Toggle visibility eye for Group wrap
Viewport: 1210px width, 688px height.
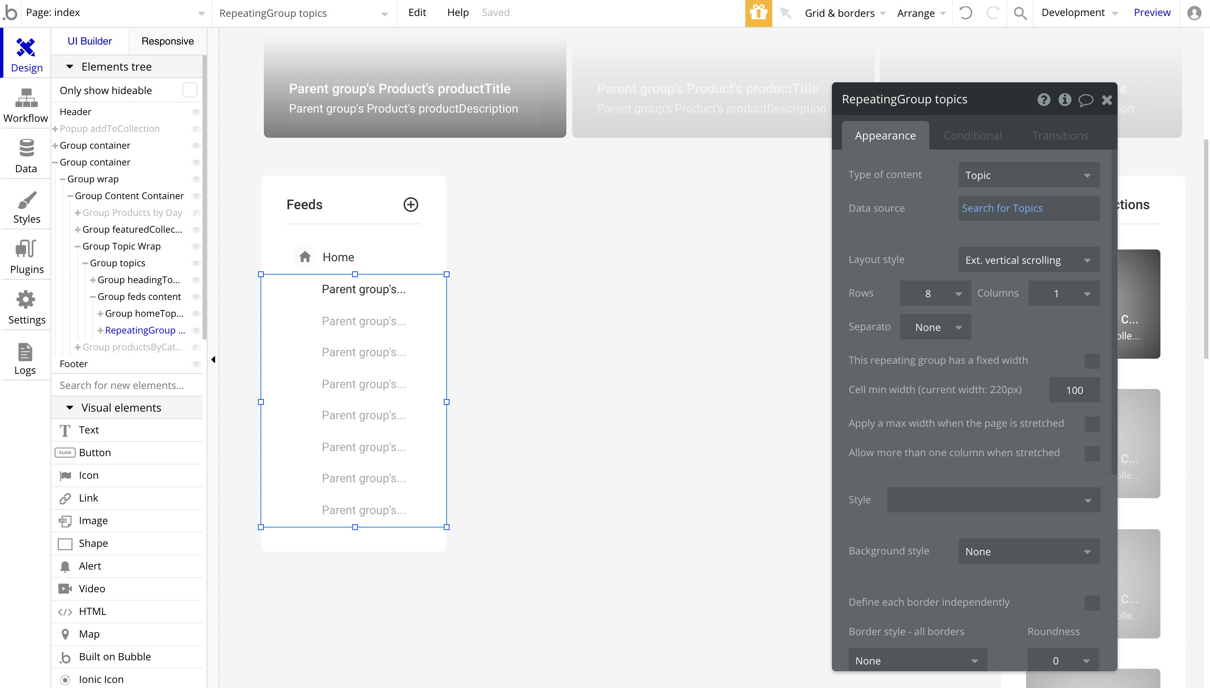click(x=196, y=179)
